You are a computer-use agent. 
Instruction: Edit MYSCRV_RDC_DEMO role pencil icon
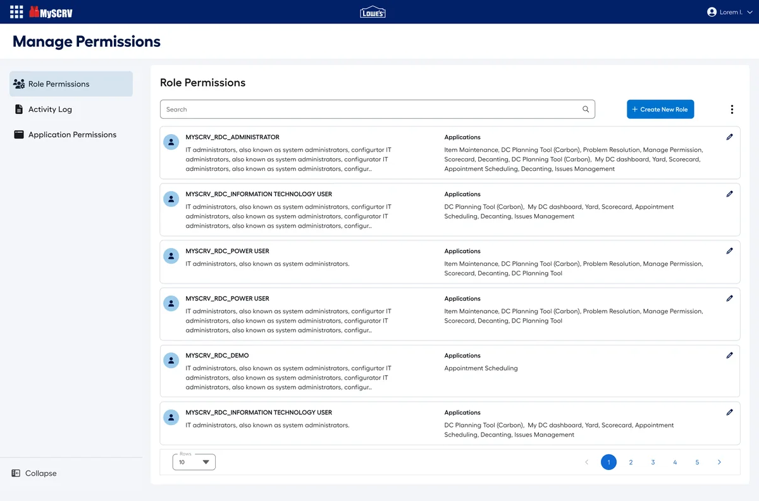pyautogui.click(x=729, y=355)
